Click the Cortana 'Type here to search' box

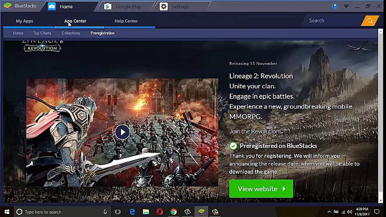coord(62,212)
